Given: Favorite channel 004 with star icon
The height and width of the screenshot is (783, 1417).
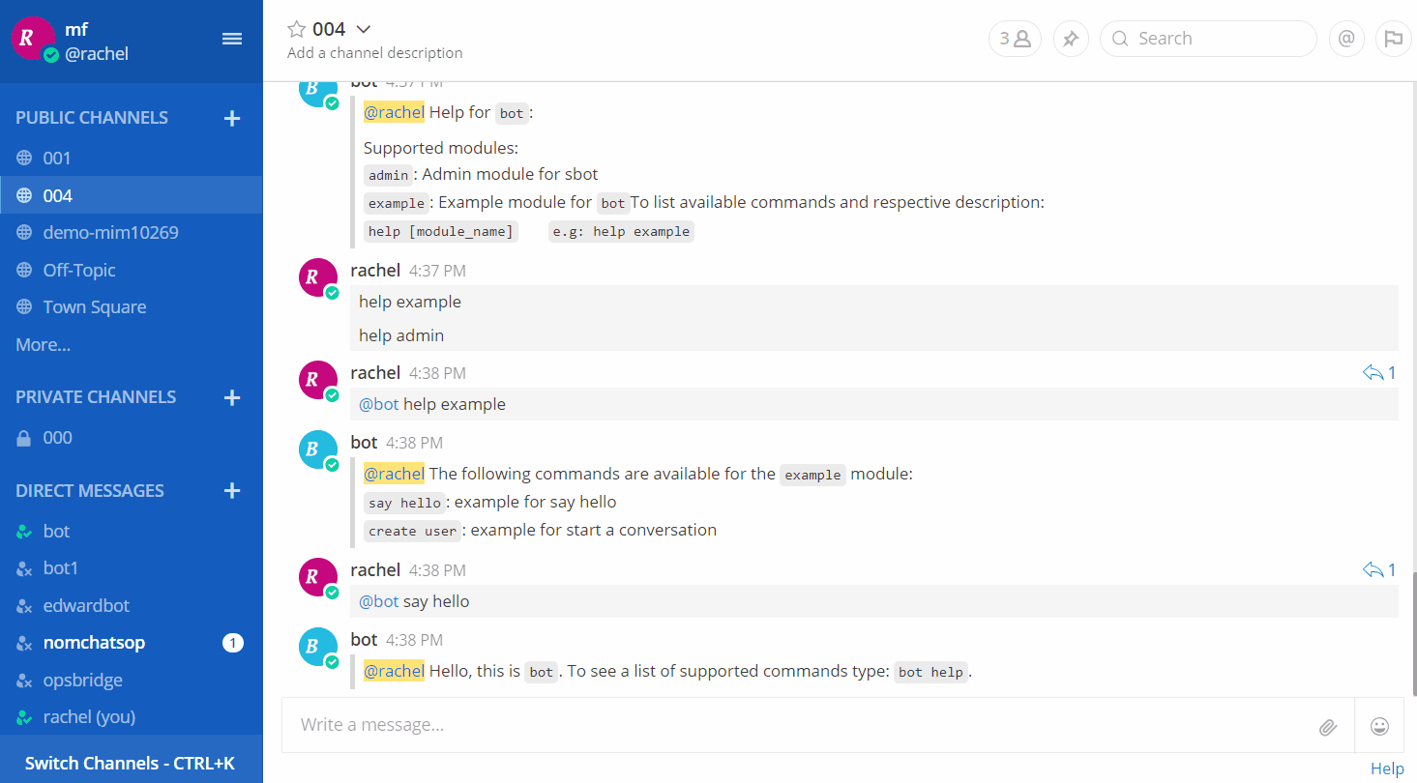Looking at the screenshot, I should pos(297,29).
